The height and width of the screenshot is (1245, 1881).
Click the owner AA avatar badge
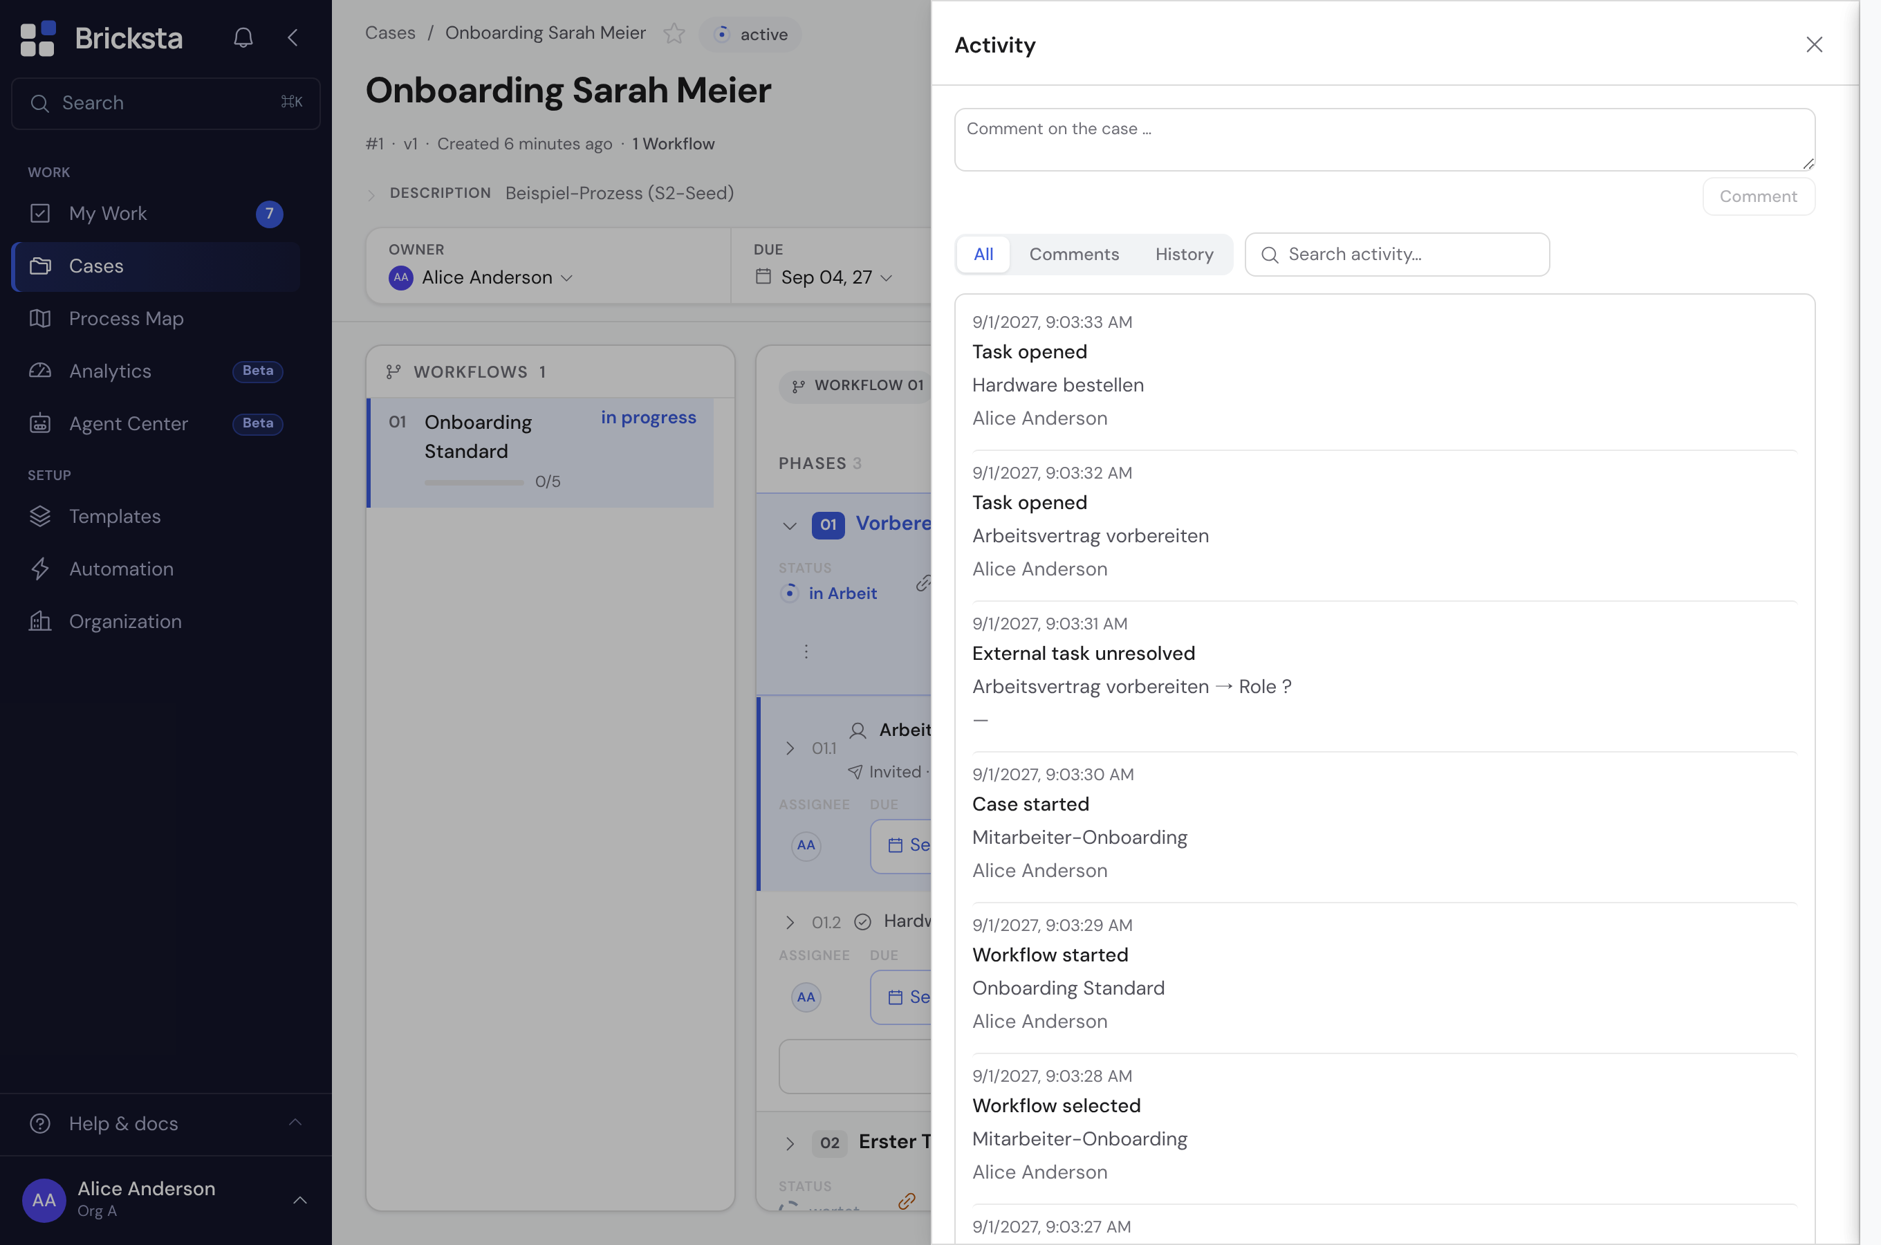pos(401,278)
